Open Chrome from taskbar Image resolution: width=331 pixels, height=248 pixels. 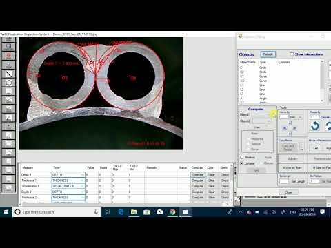pos(172,212)
